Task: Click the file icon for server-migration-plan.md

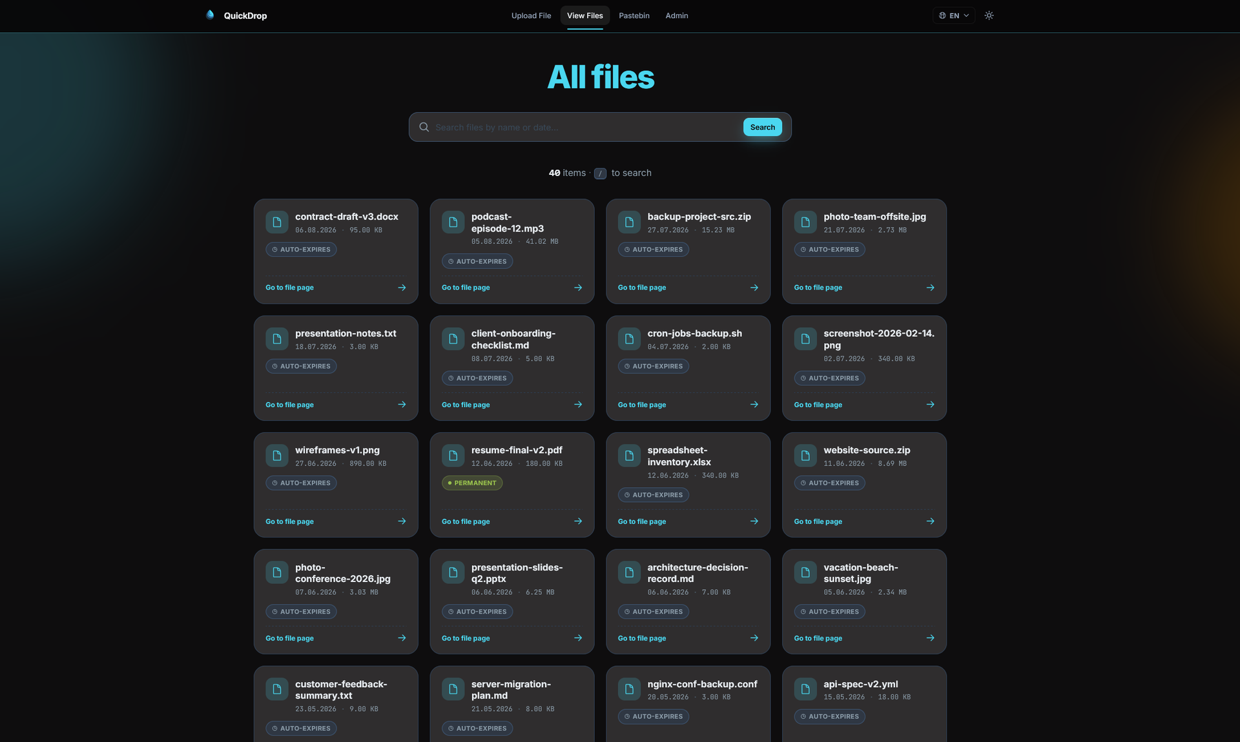Action: [453, 689]
